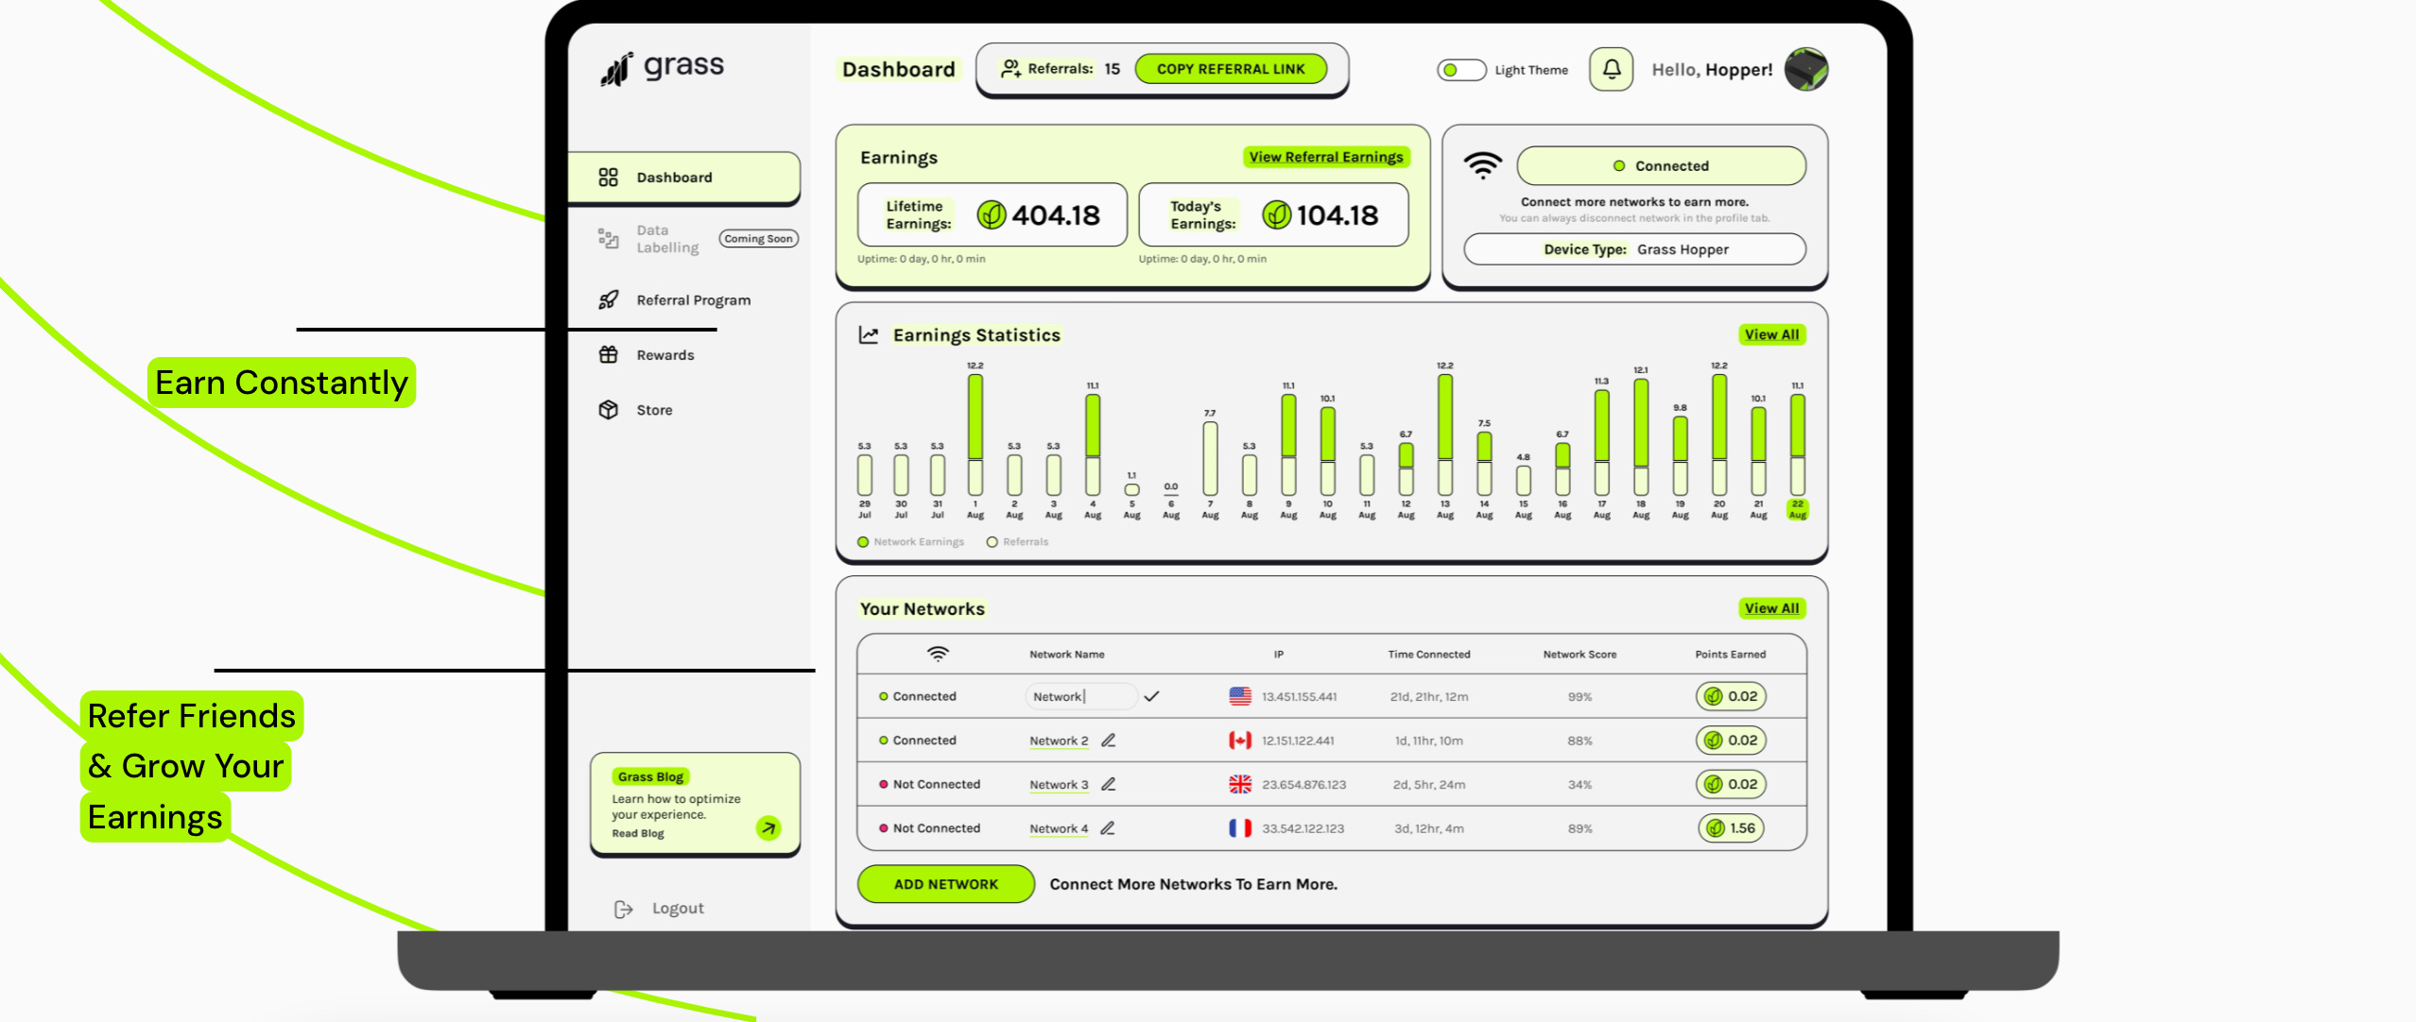This screenshot has height=1022, width=2416.
Task: Open Data Labelling in sidebar
Action: click(667, 239)
